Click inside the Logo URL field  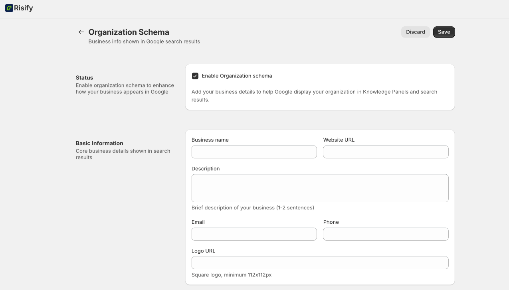tap(320, 263)
